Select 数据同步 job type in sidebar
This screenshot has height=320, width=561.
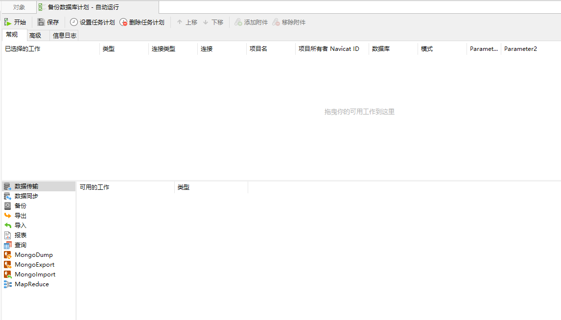[26, 196]
